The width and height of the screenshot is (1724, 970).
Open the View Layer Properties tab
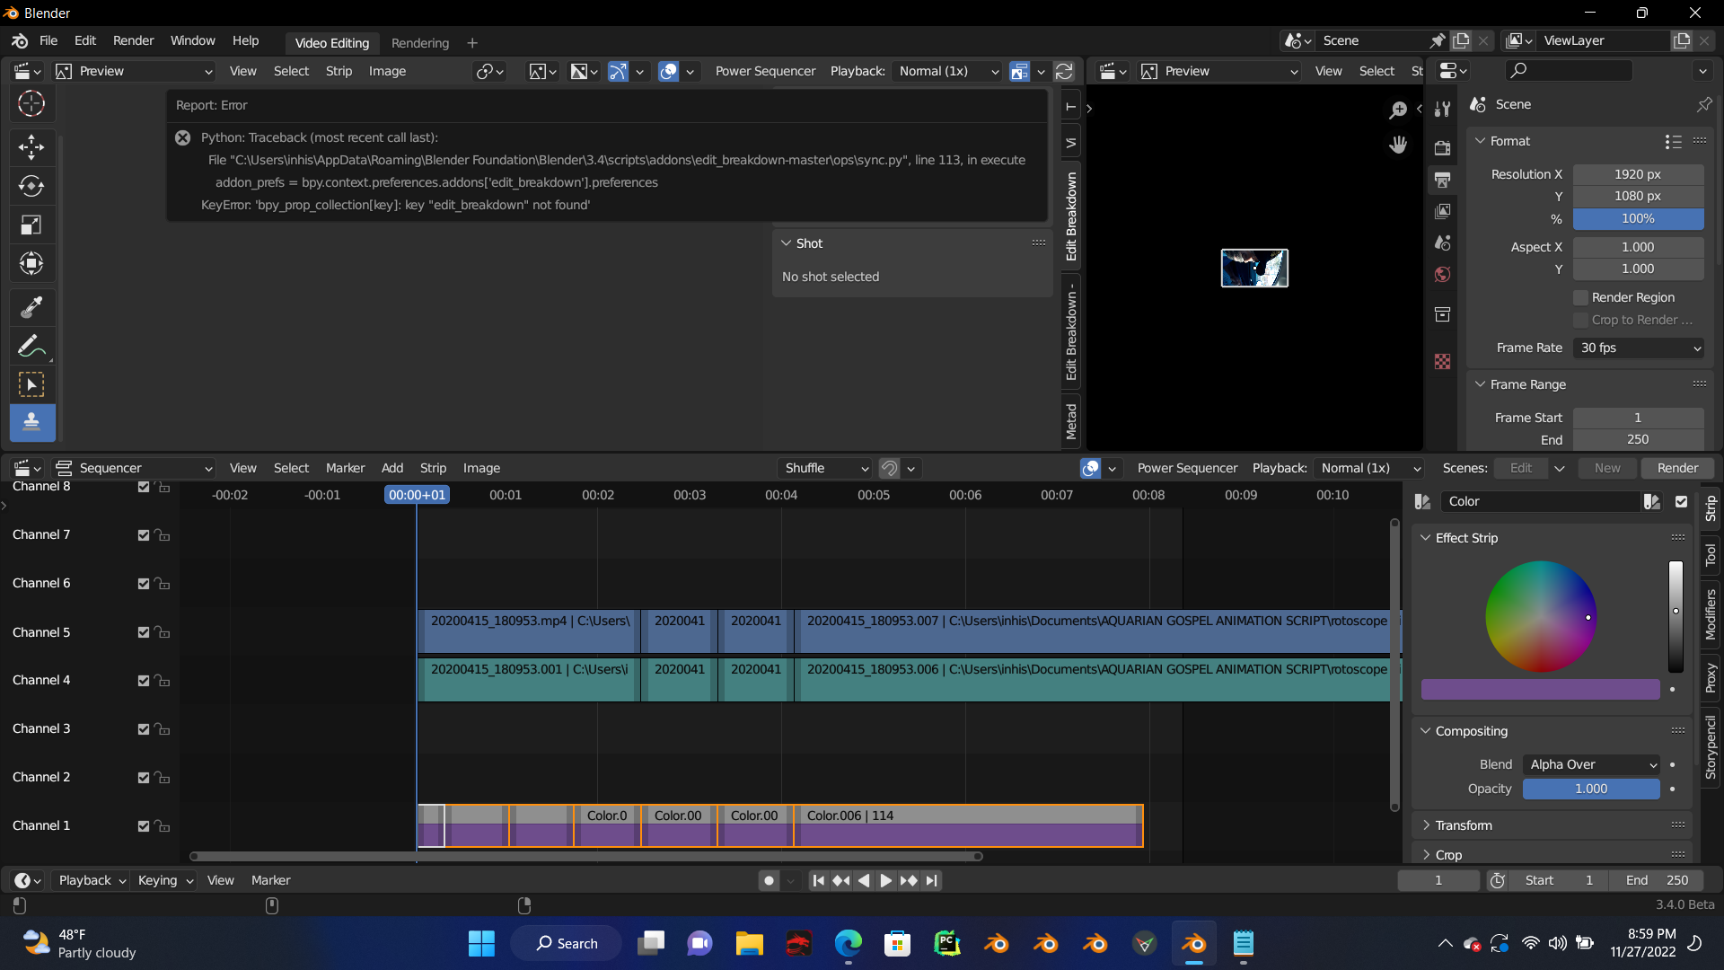(x=1443, y=210)
